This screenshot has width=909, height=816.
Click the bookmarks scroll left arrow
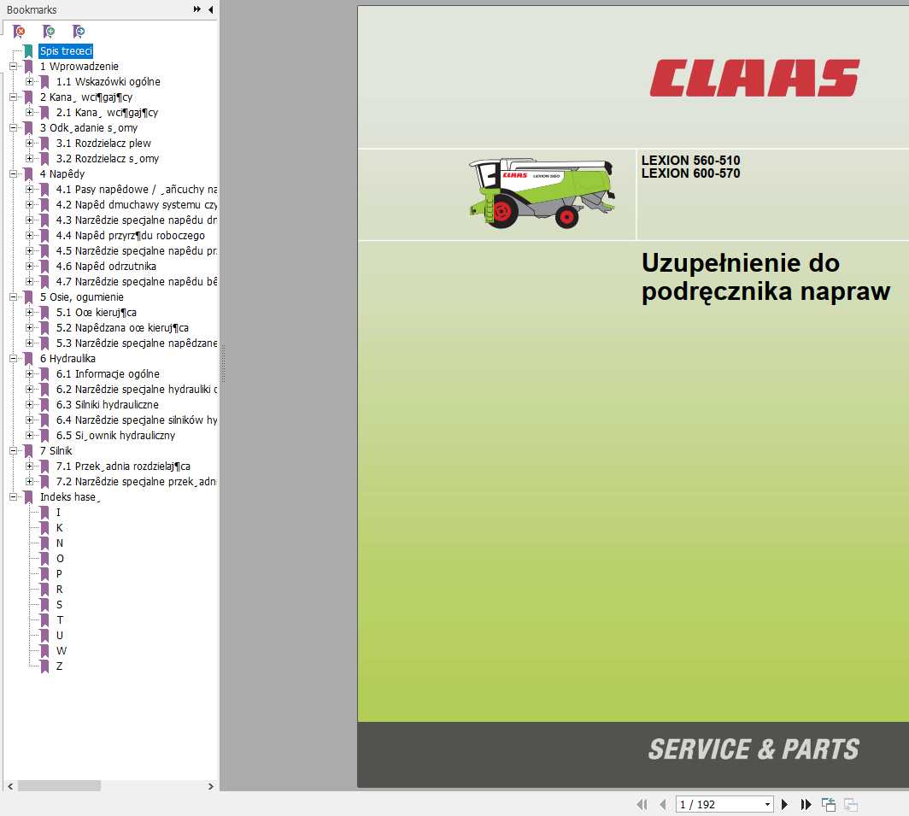point(10,786)
